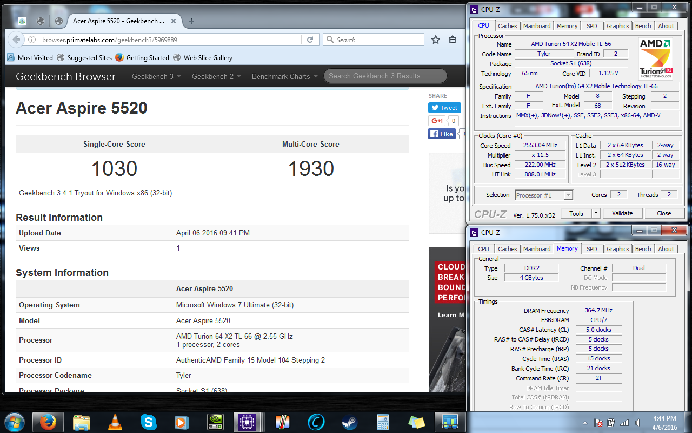Open a new Firefox tab
This screenshot has width=692, height=433.
[191, 21]
